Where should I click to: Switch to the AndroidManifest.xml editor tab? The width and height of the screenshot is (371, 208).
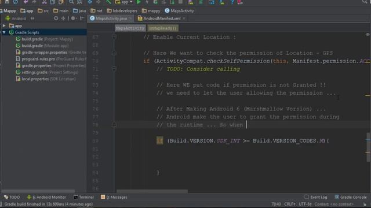162,18
